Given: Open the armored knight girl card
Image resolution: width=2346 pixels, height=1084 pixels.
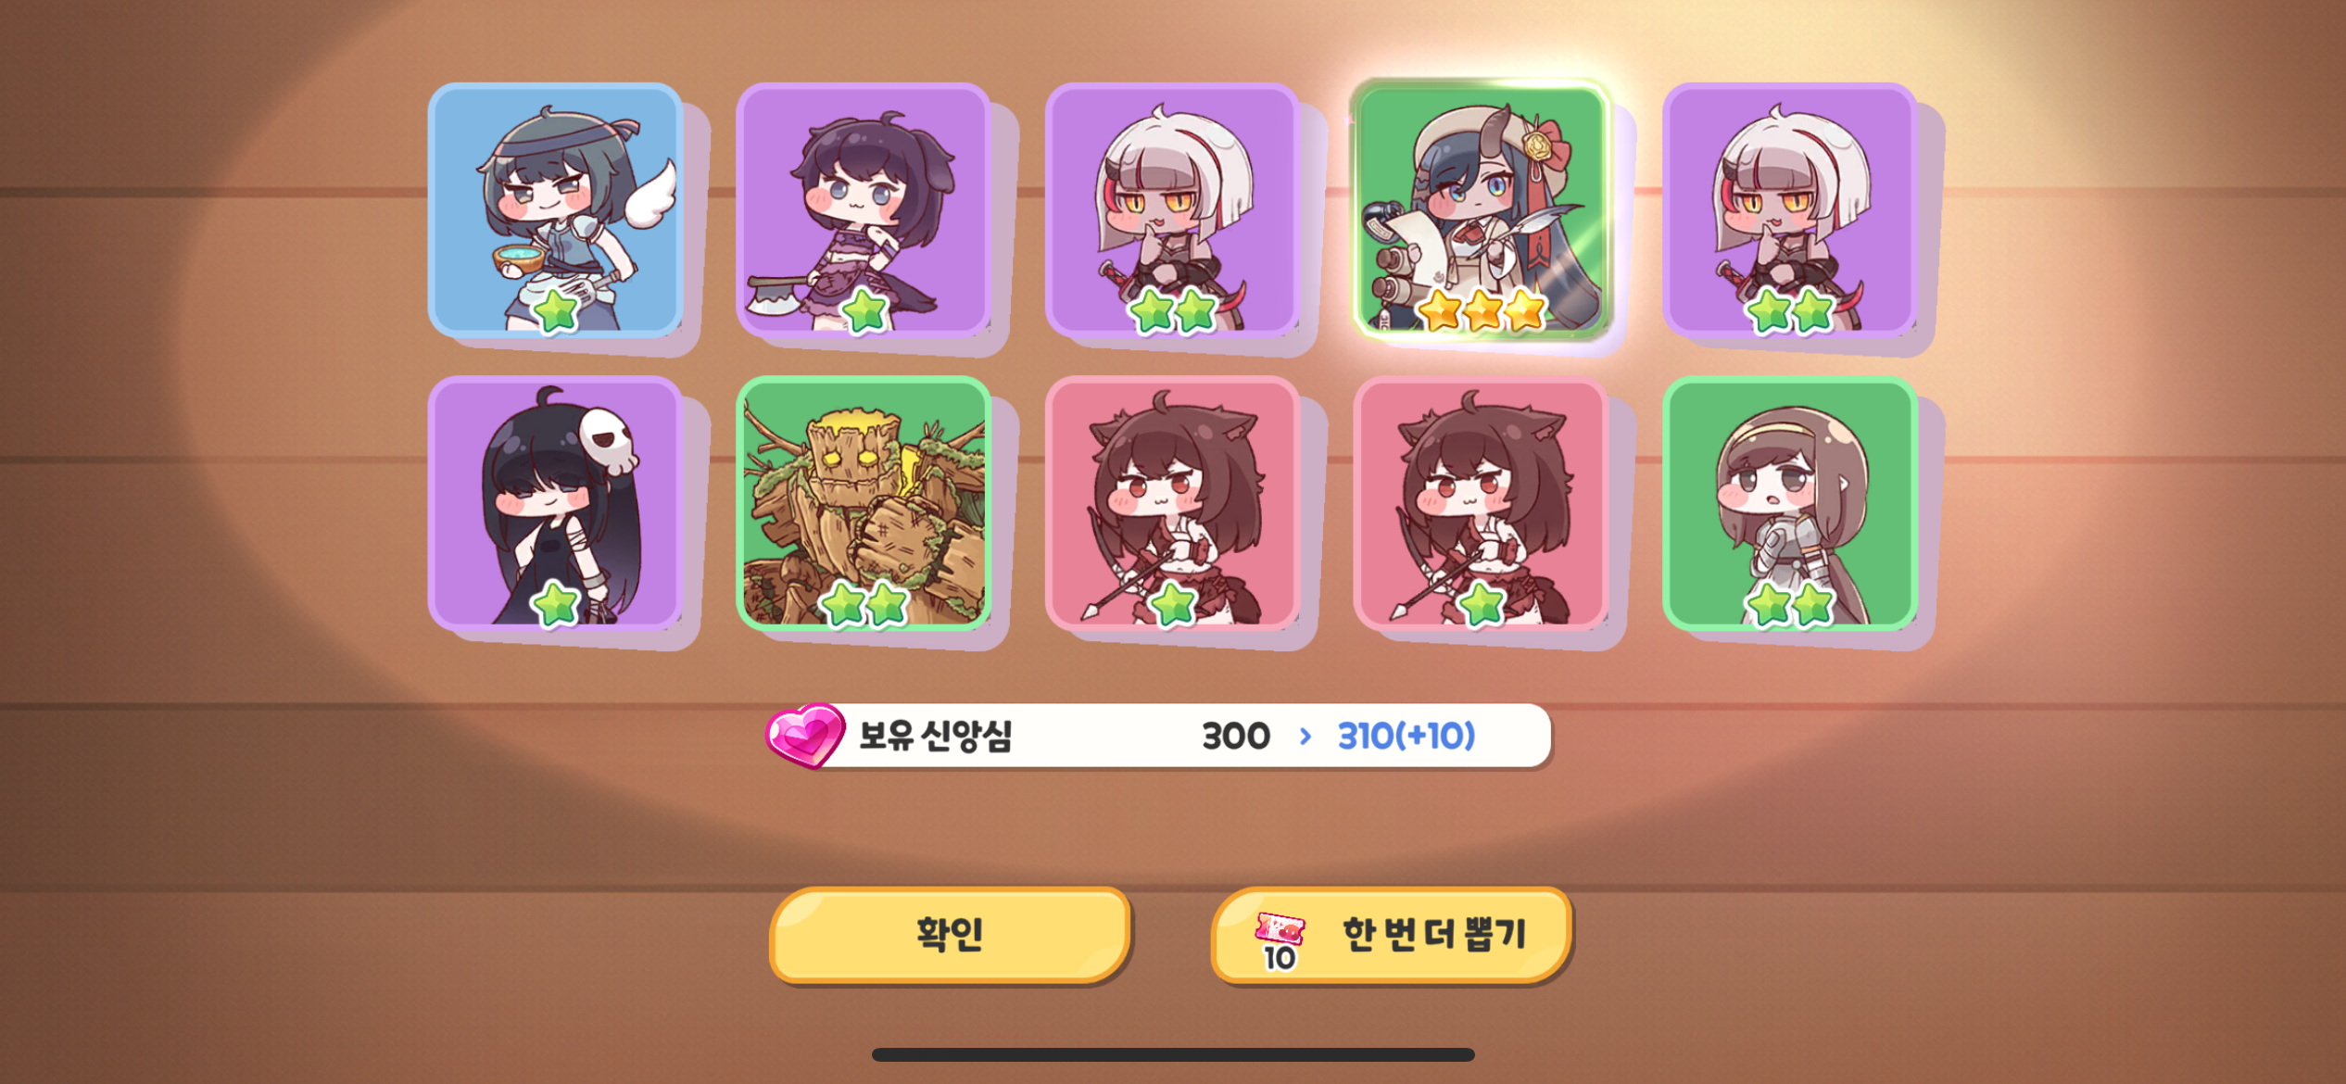Looking at the screenshot, I should (x=1790, y=503).
